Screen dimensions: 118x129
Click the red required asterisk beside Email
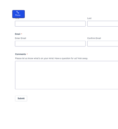(22, 34)
